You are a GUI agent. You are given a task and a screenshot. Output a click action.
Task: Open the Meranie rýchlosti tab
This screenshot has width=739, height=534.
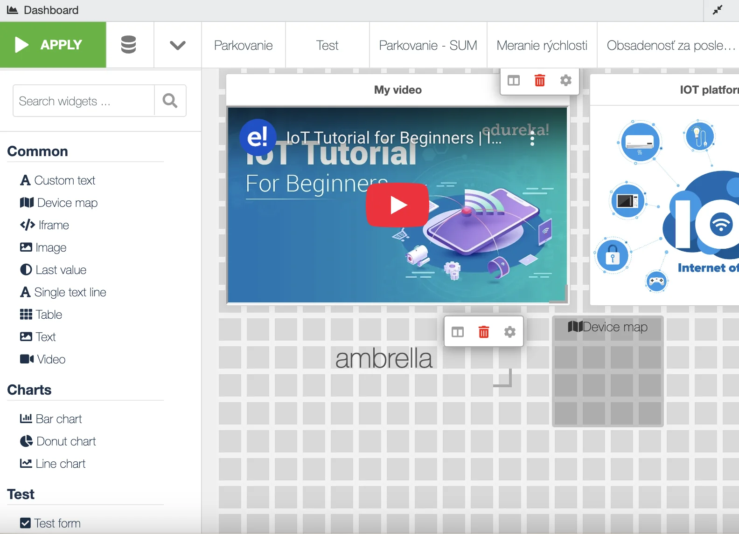pos(542,45)
